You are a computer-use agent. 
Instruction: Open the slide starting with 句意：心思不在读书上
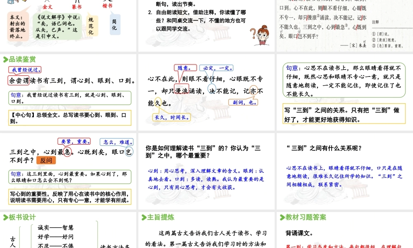pyautogui.click(x=345, y=92)
